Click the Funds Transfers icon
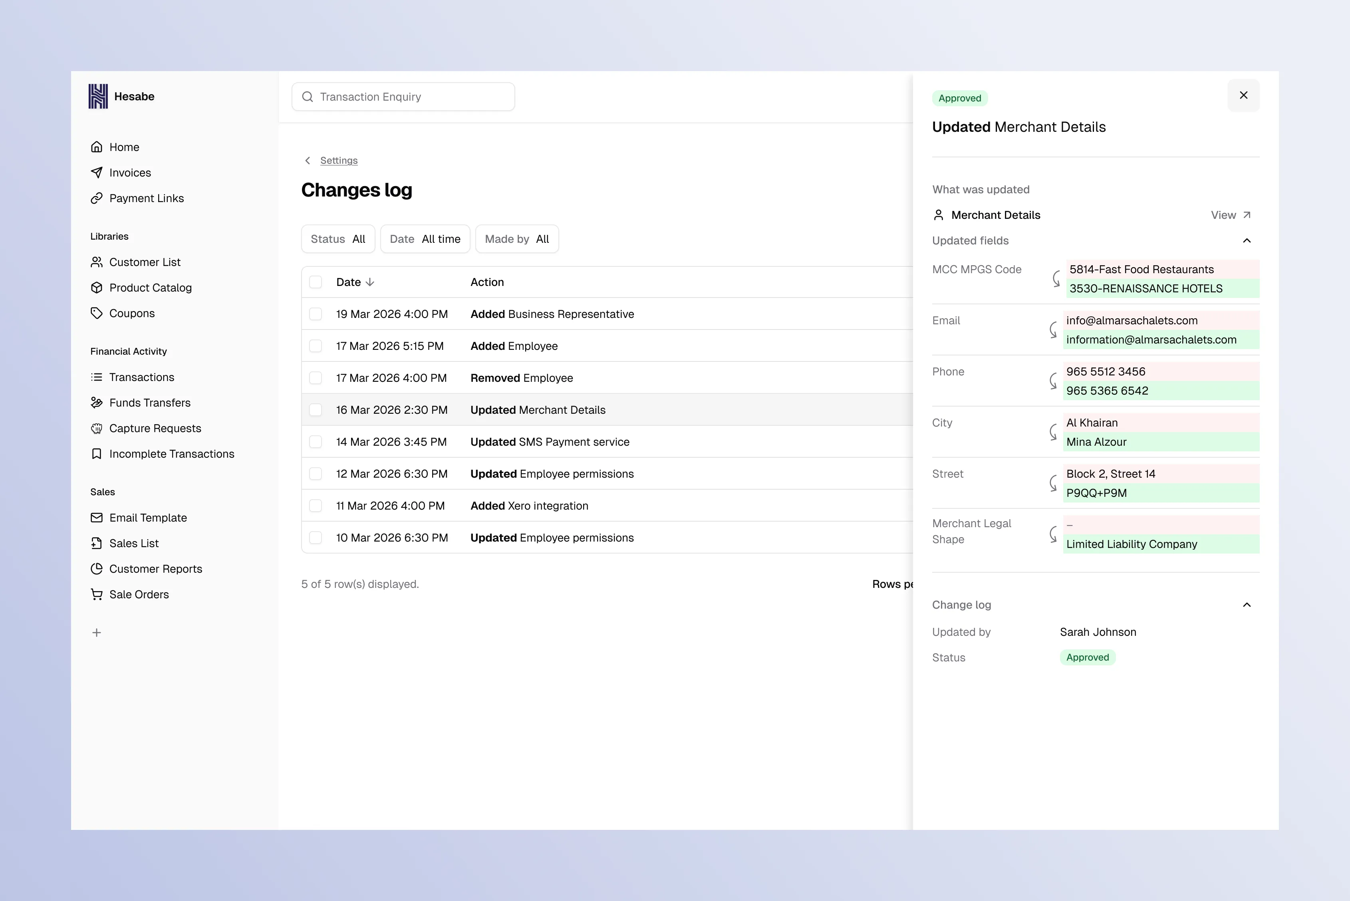 tap(97, 402)
